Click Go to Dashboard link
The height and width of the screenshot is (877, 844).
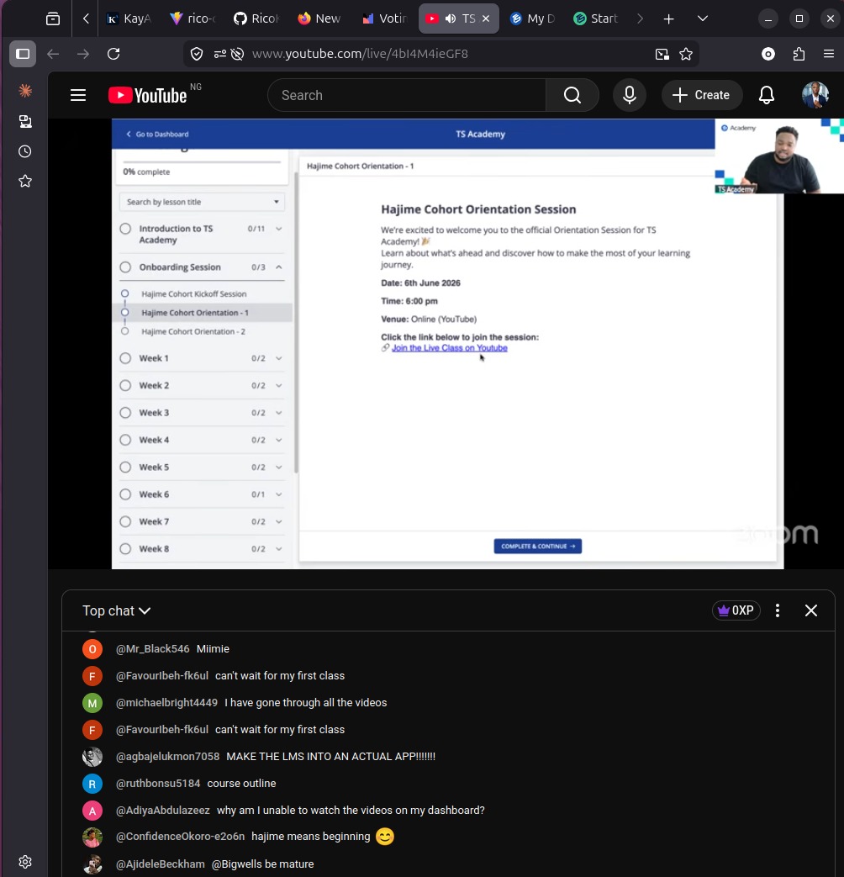click(x=157, y=135)
